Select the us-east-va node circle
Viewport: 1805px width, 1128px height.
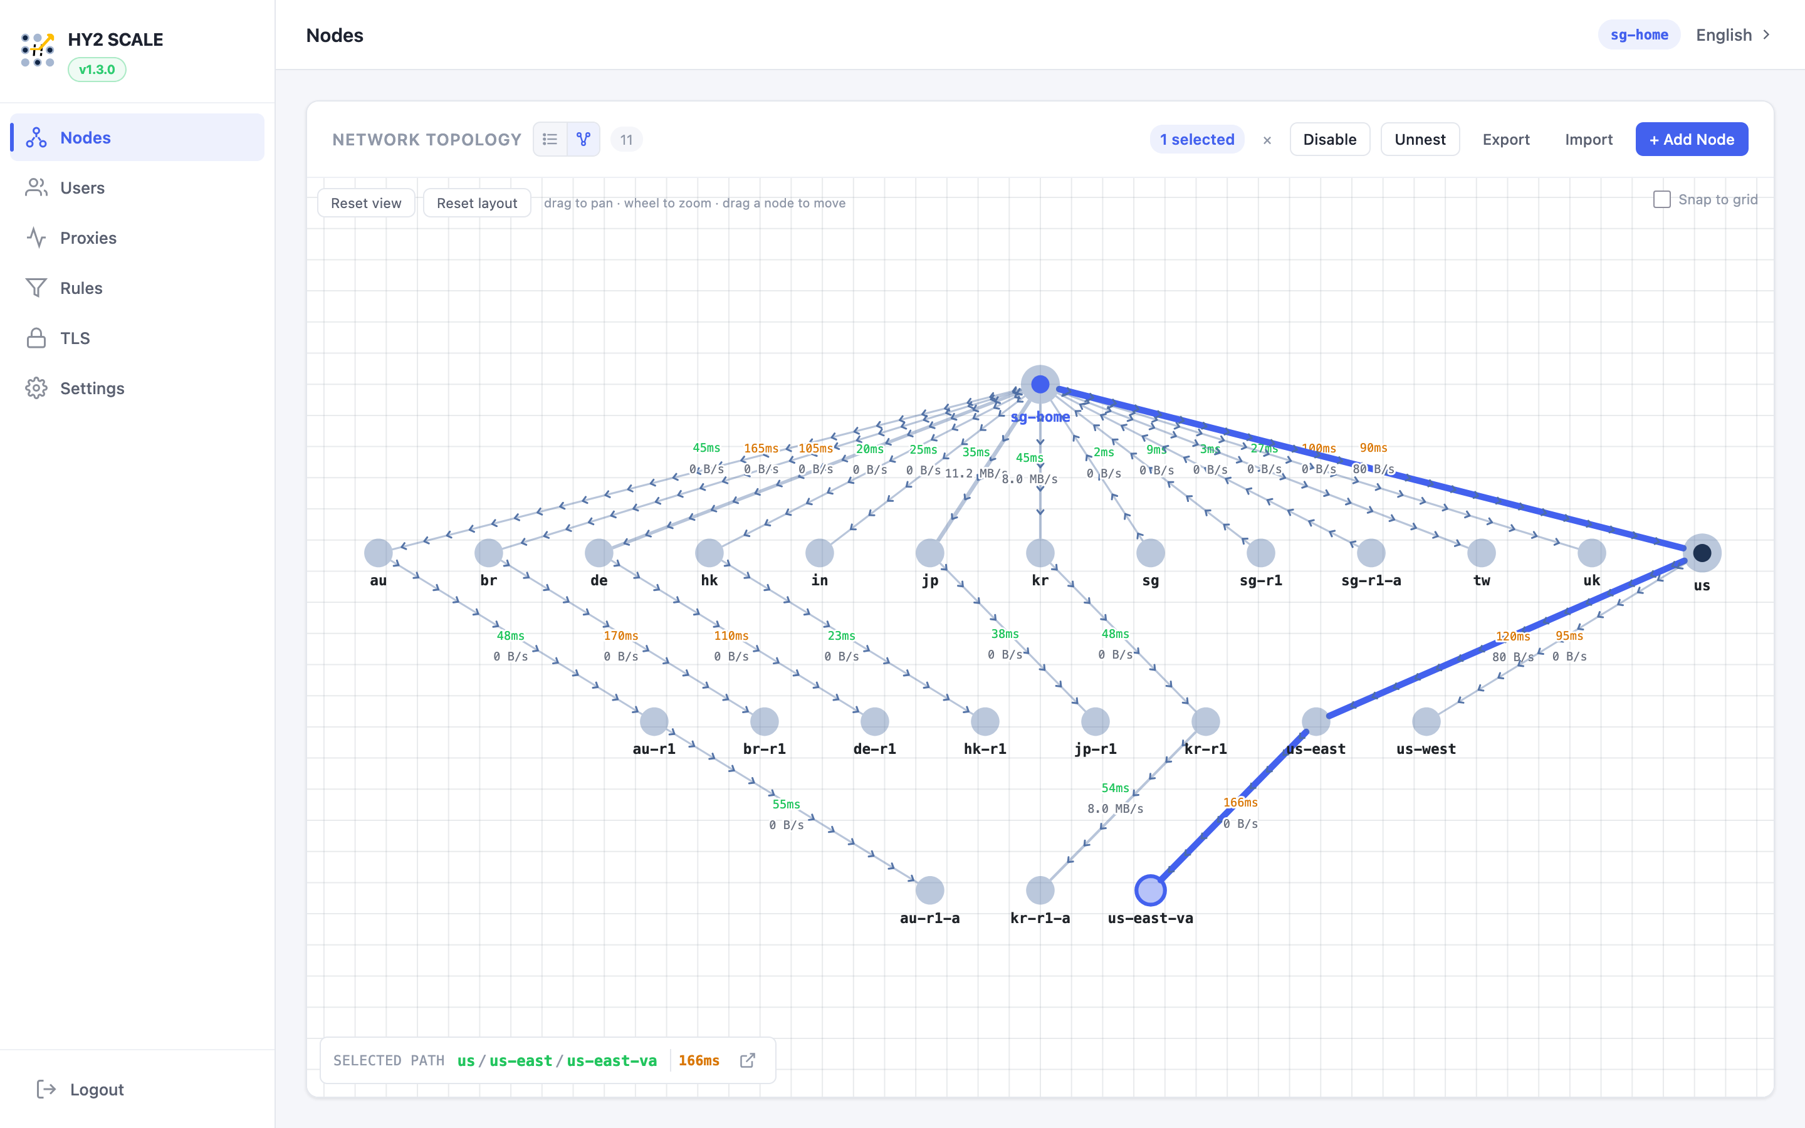tap(1150, 890)
